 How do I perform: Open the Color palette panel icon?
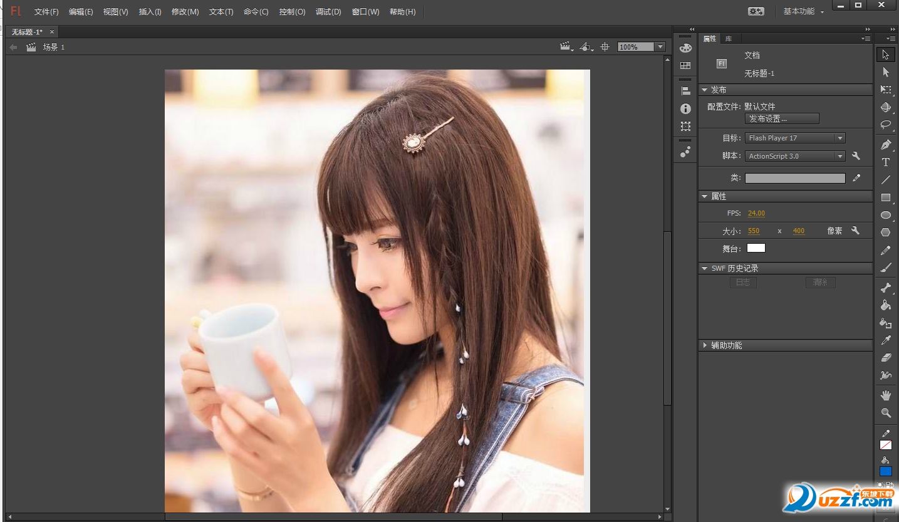(685, 48)
